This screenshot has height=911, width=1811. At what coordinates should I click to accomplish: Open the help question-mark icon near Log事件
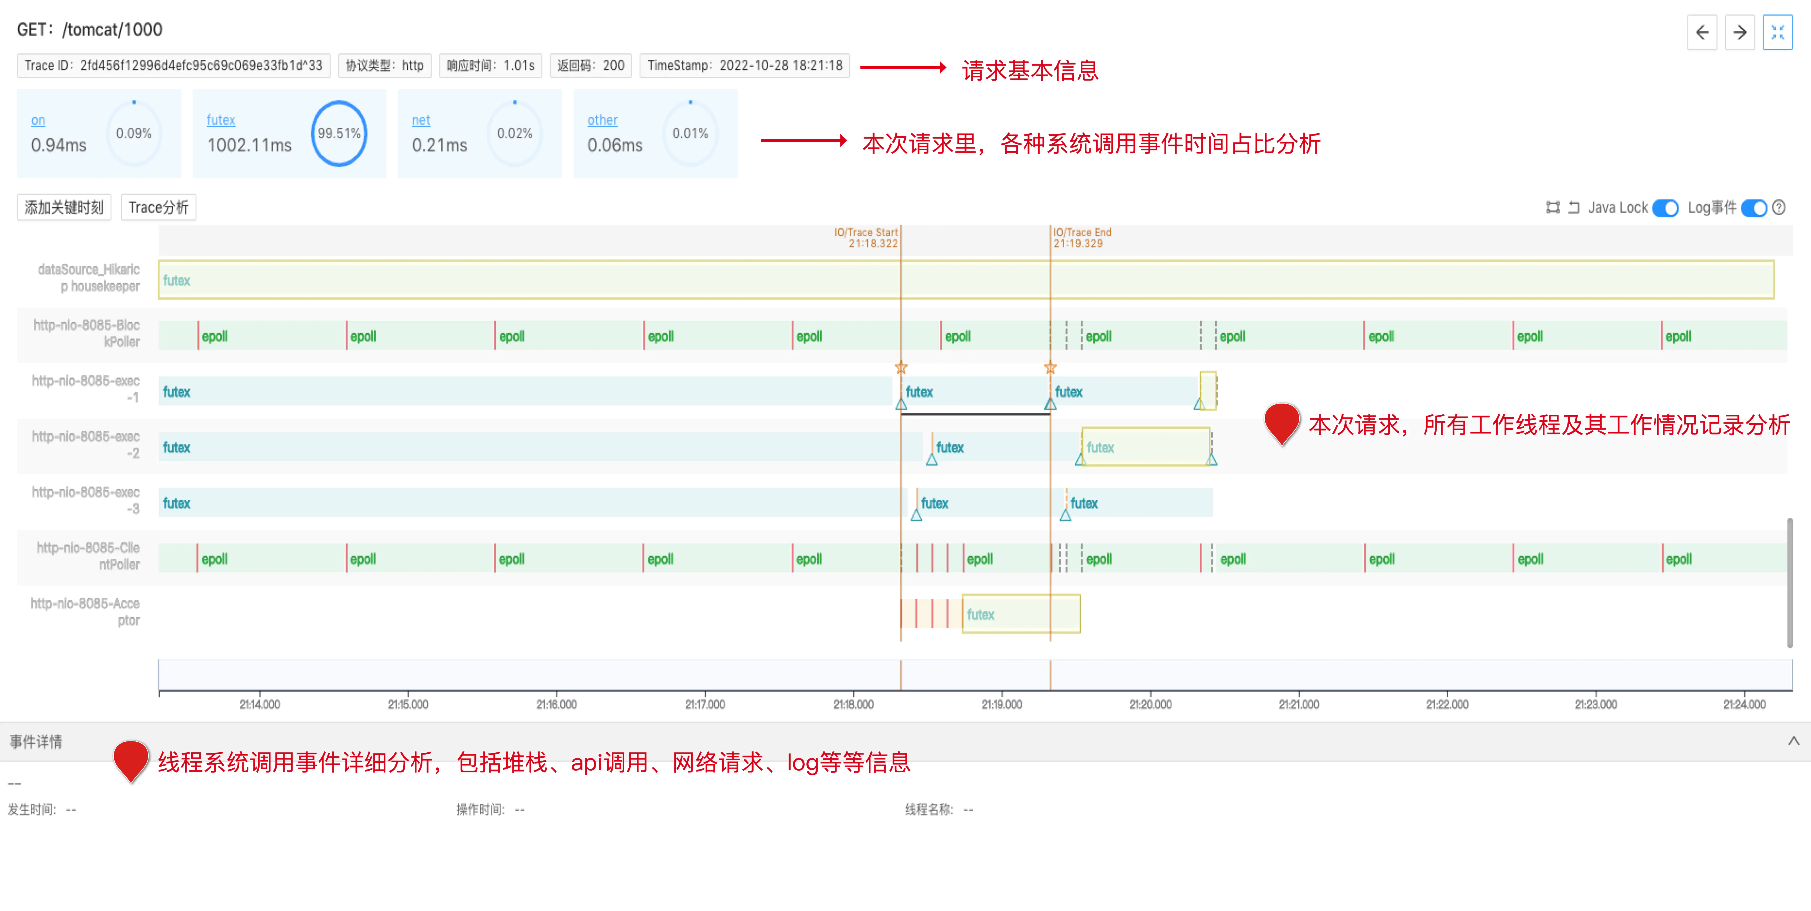[x=1779, y=207]
